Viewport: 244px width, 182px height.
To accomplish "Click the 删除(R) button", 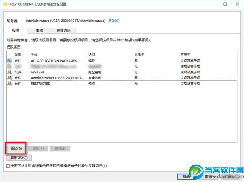I will click(38, 148).
